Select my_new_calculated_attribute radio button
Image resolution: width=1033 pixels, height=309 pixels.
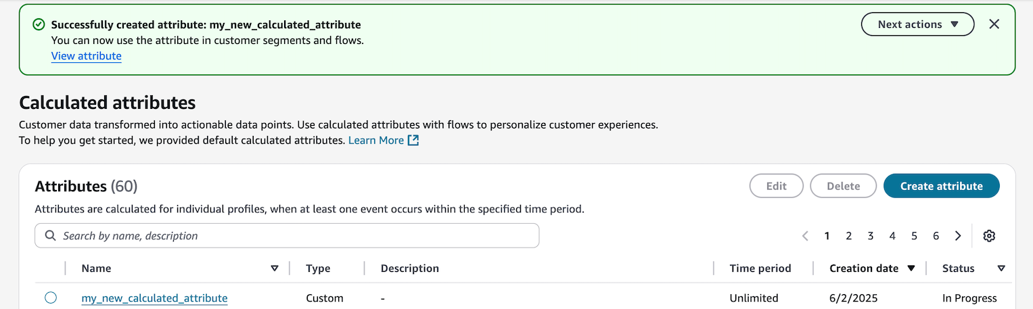pos(51,298)
